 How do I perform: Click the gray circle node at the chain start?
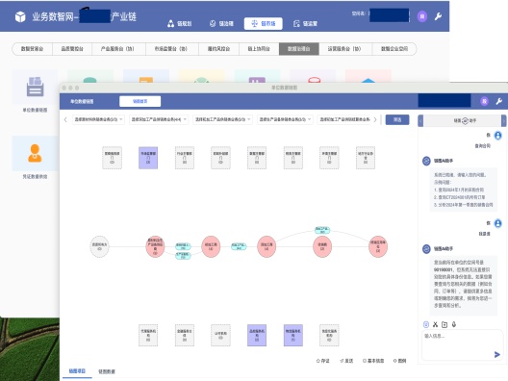pos(99,246)
